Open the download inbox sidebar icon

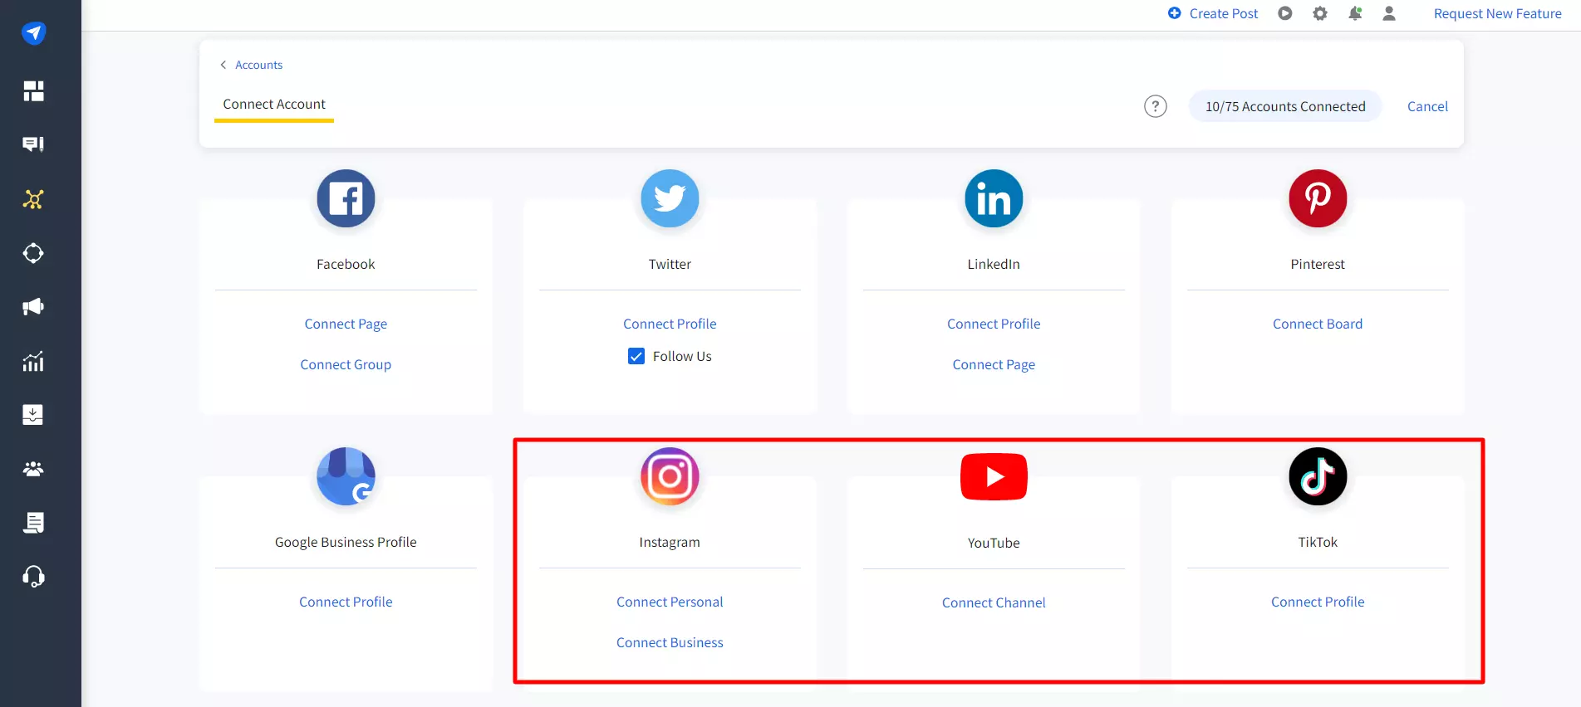point(33,415)
